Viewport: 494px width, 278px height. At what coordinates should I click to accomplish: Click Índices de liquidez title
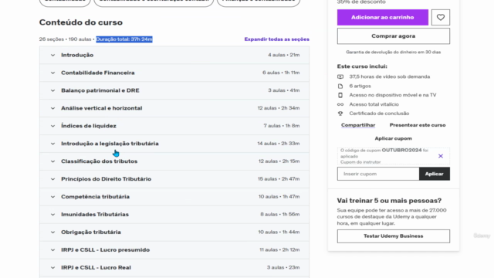point(89,126)
